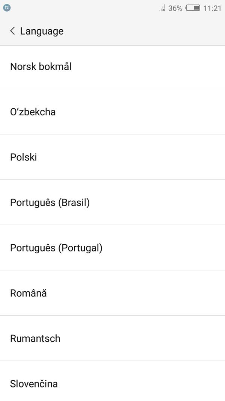Tap the Uzbek language row
This screenshot has width=225, height=401.
tap(112, 112)
